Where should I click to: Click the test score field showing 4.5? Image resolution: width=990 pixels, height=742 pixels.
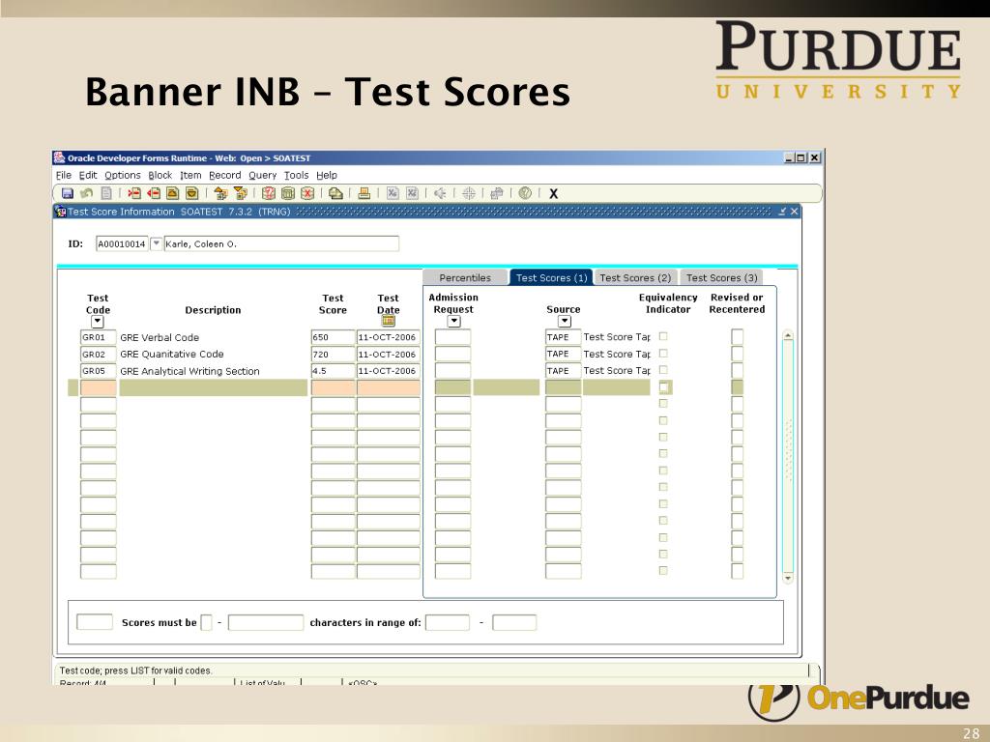333,371
